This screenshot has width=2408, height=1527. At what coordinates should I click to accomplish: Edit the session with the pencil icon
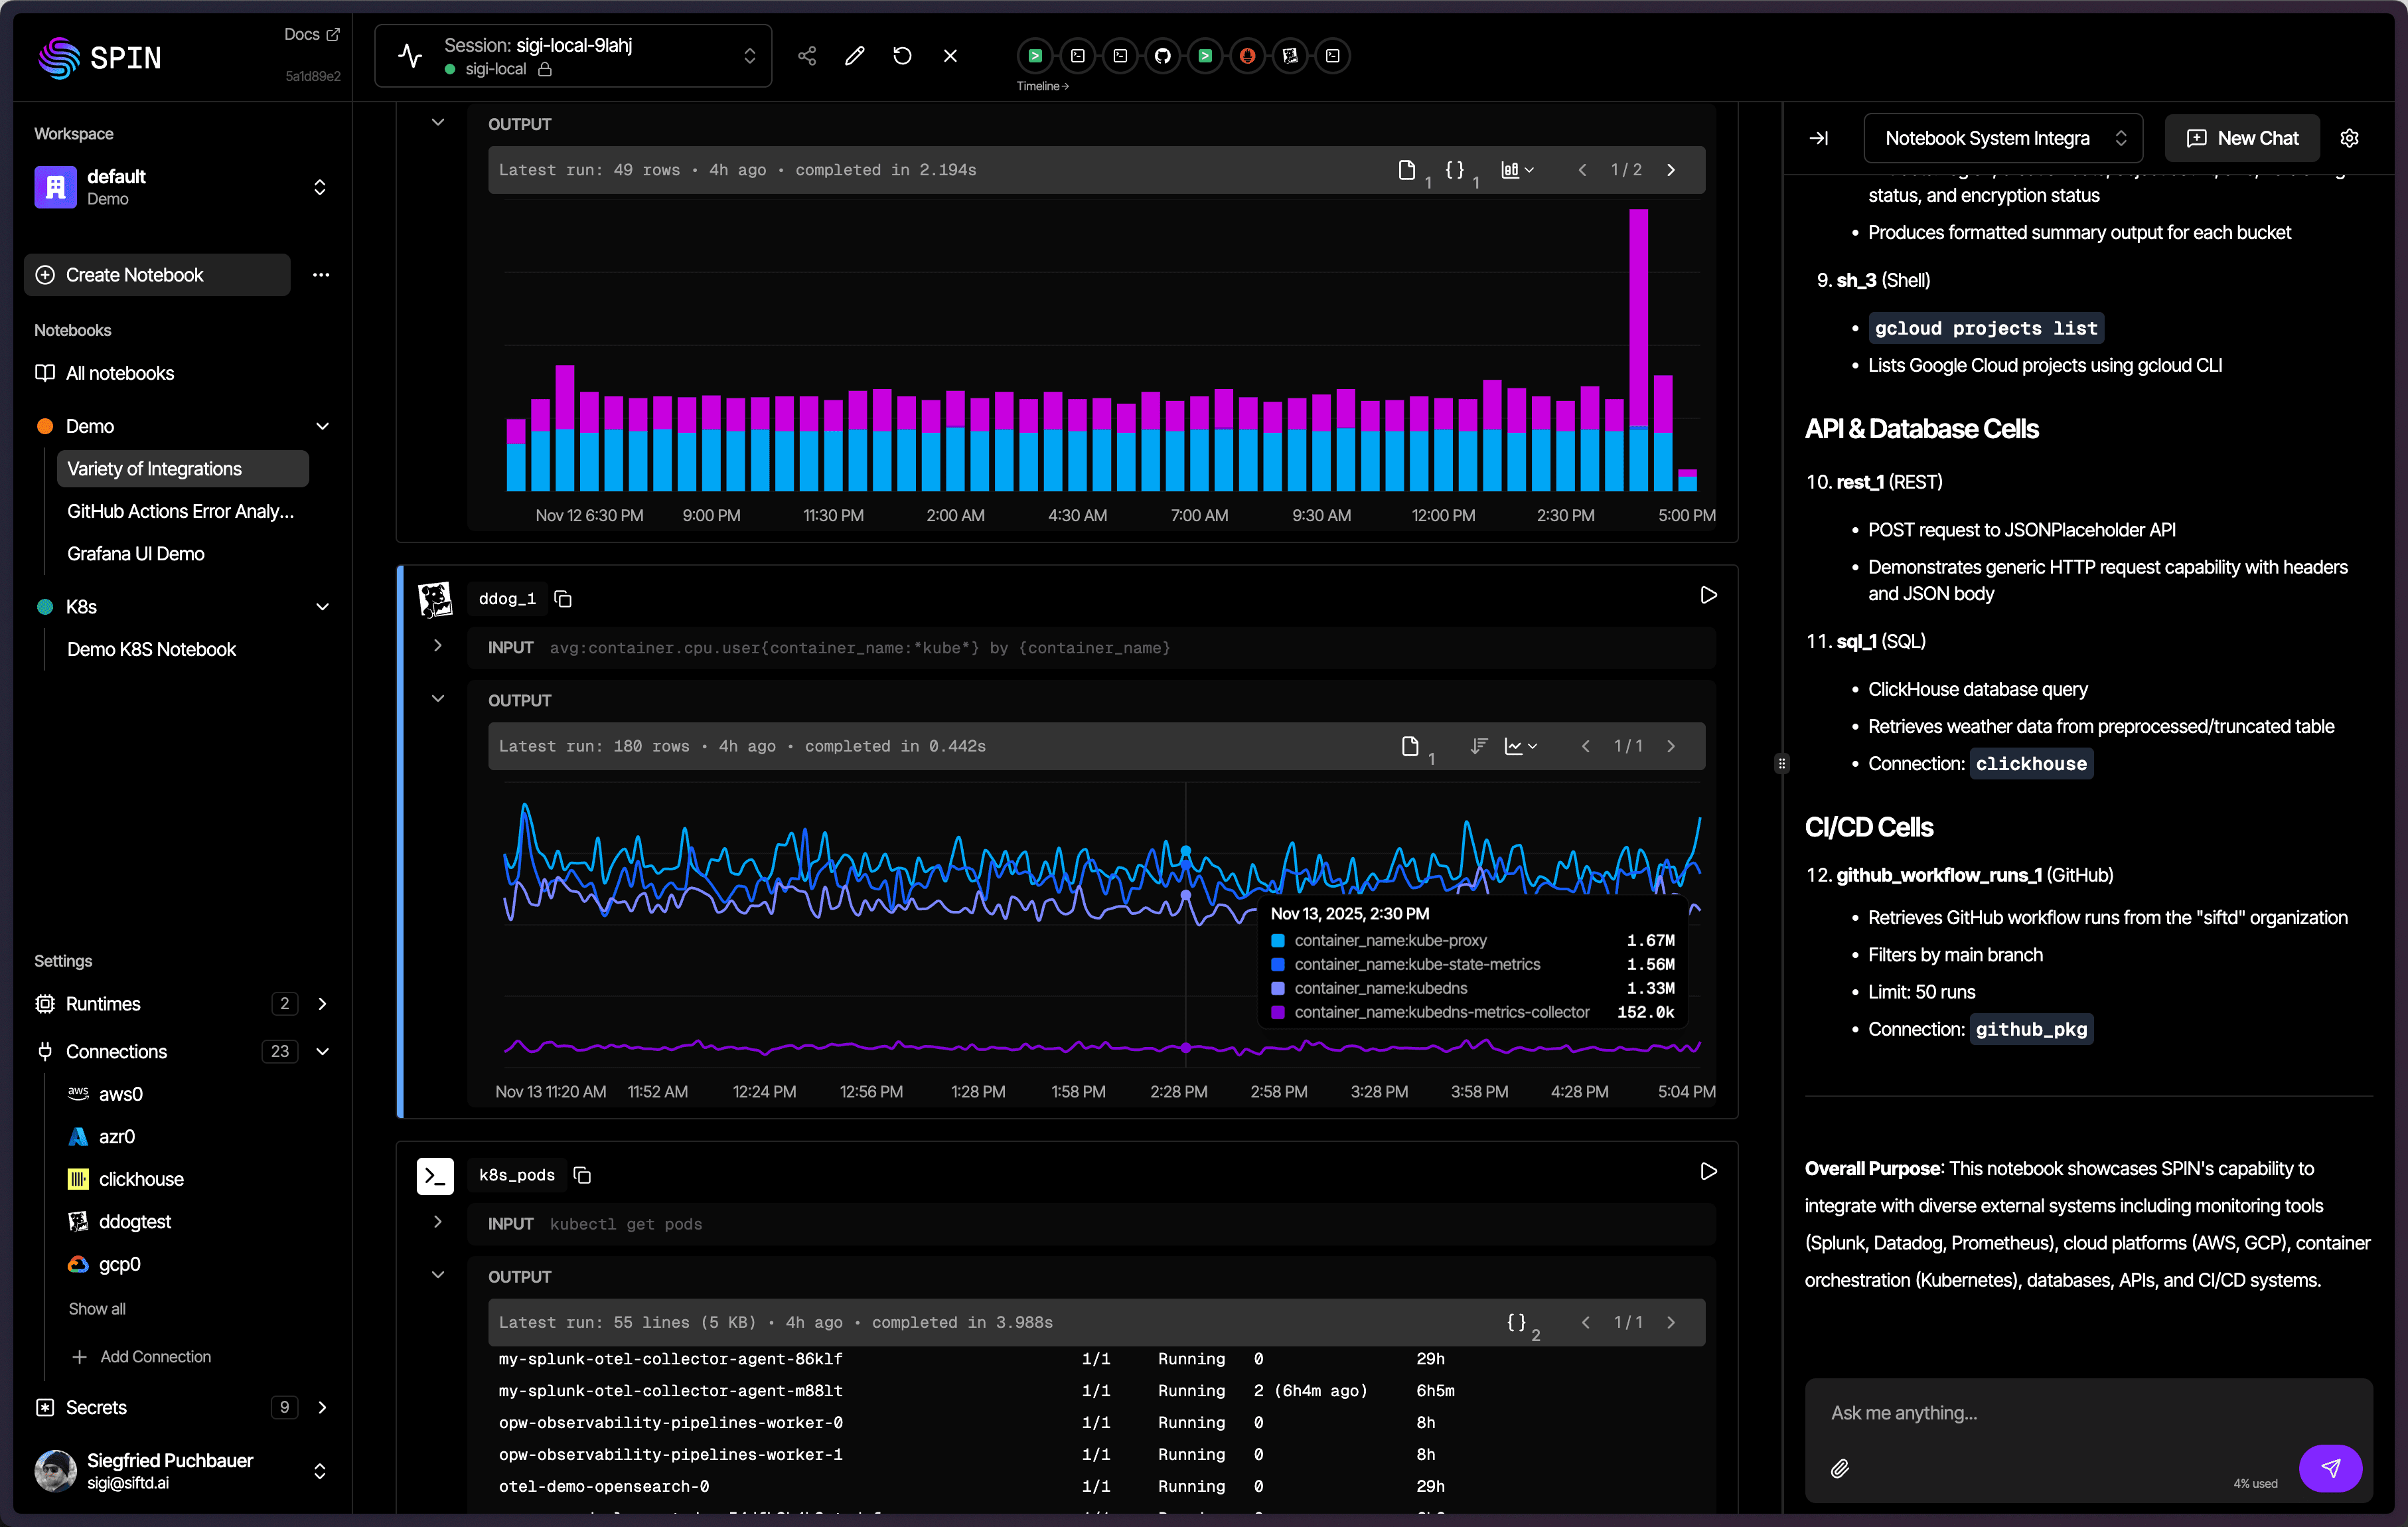854,56
